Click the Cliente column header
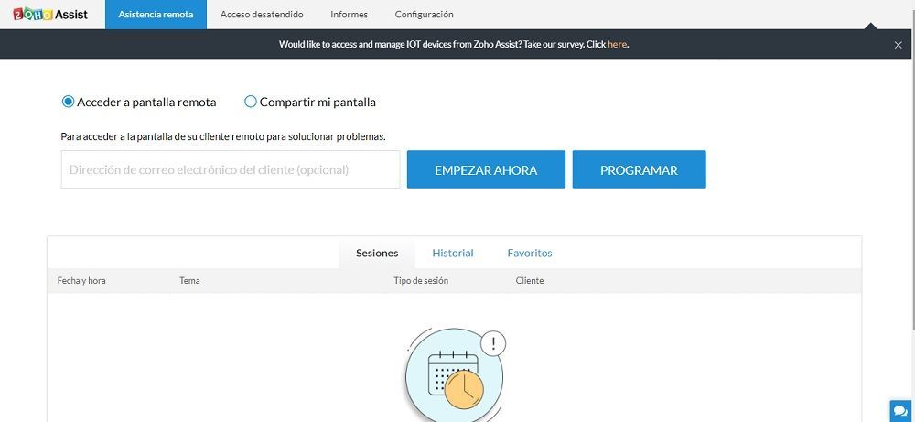The image size is (915, 422). click(x=530, y=281)
